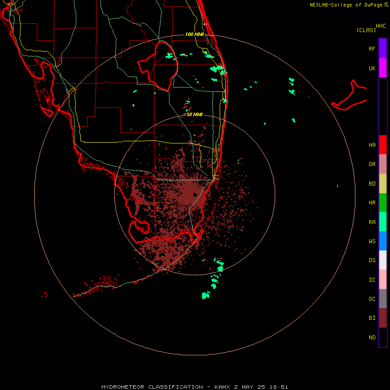Click the GR legend label
Viewport: 390px width, 390px height.
tap(372, 164)
